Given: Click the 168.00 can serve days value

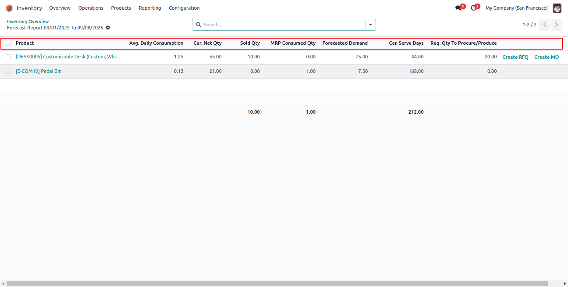Looking at the screenshot, I should 416,71.
